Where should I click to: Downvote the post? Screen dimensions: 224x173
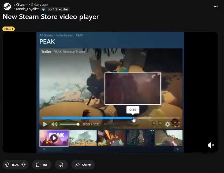(x=24, y=165)
